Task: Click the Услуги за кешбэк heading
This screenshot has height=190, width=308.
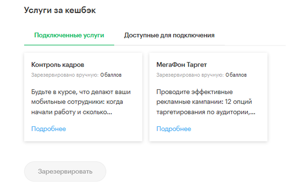Action: tap(60, 10)
